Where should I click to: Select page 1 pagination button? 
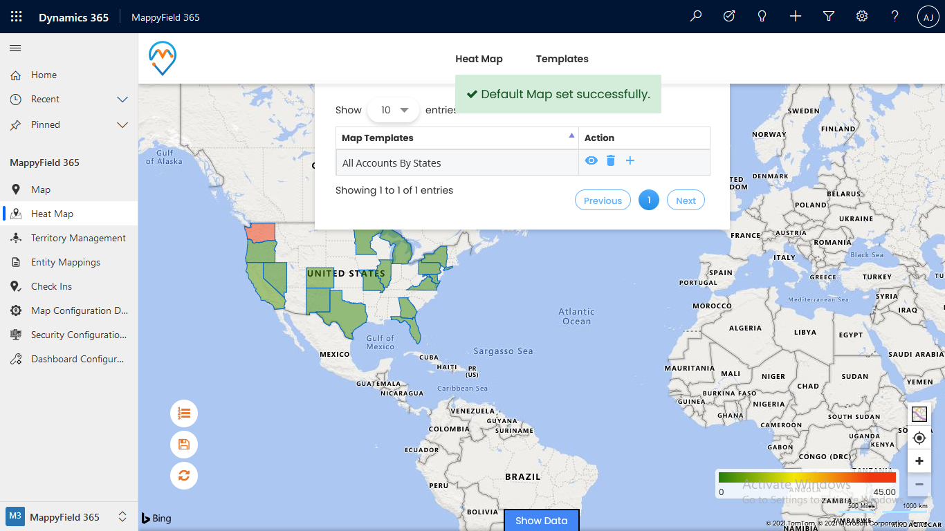[x=649, y=200]
